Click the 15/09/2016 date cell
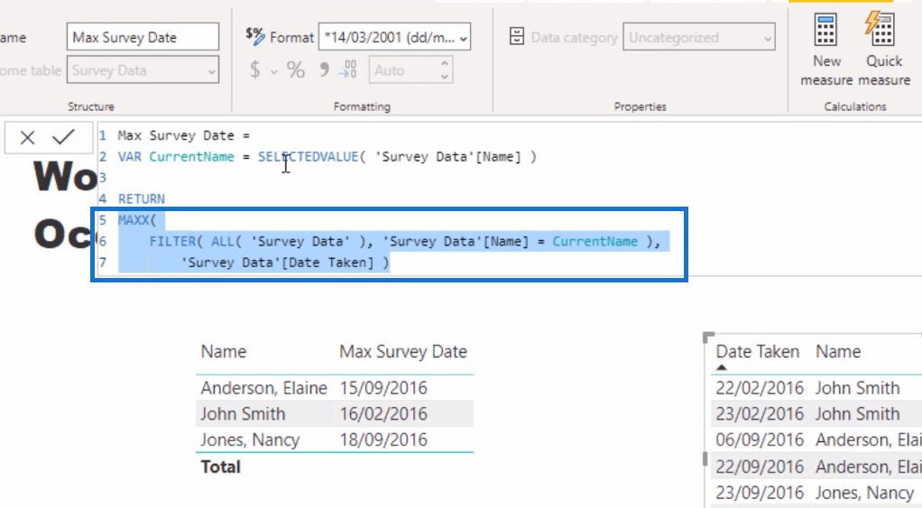The width and height of the screenshot is (922, 508). pyautogui.click(x=383, y=388)
